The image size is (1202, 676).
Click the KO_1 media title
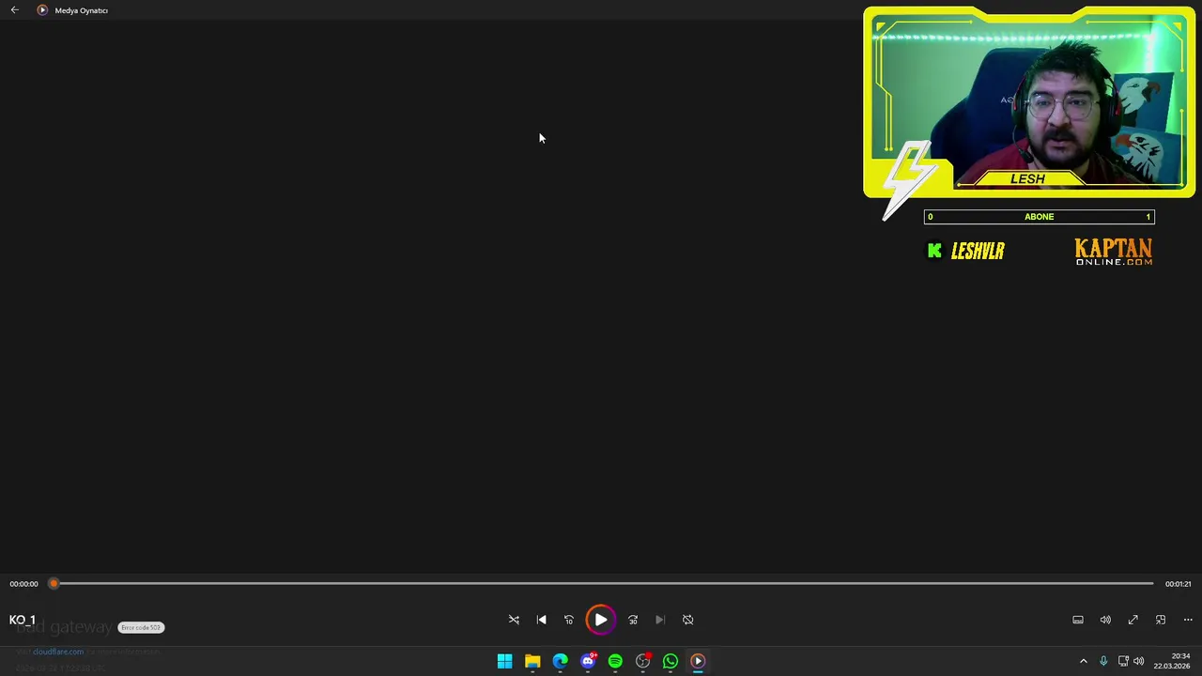23,620
